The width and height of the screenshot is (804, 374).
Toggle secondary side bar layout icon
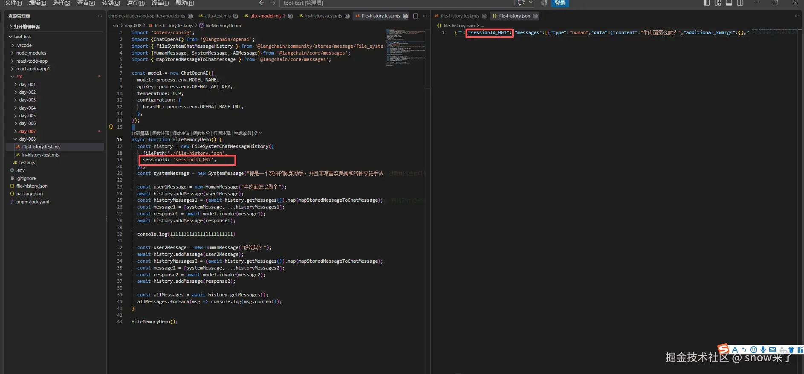point(740,3)
